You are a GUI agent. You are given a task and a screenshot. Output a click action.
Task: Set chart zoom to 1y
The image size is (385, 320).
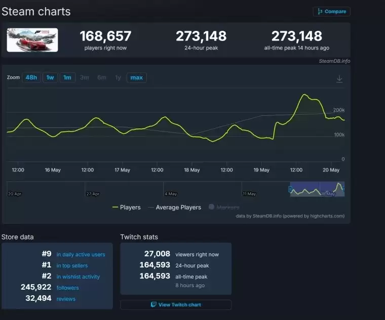coord(118,78)
